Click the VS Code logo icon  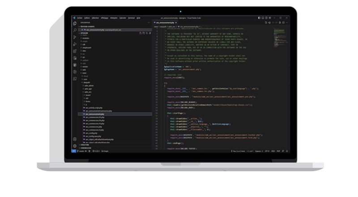click(74, 18)
